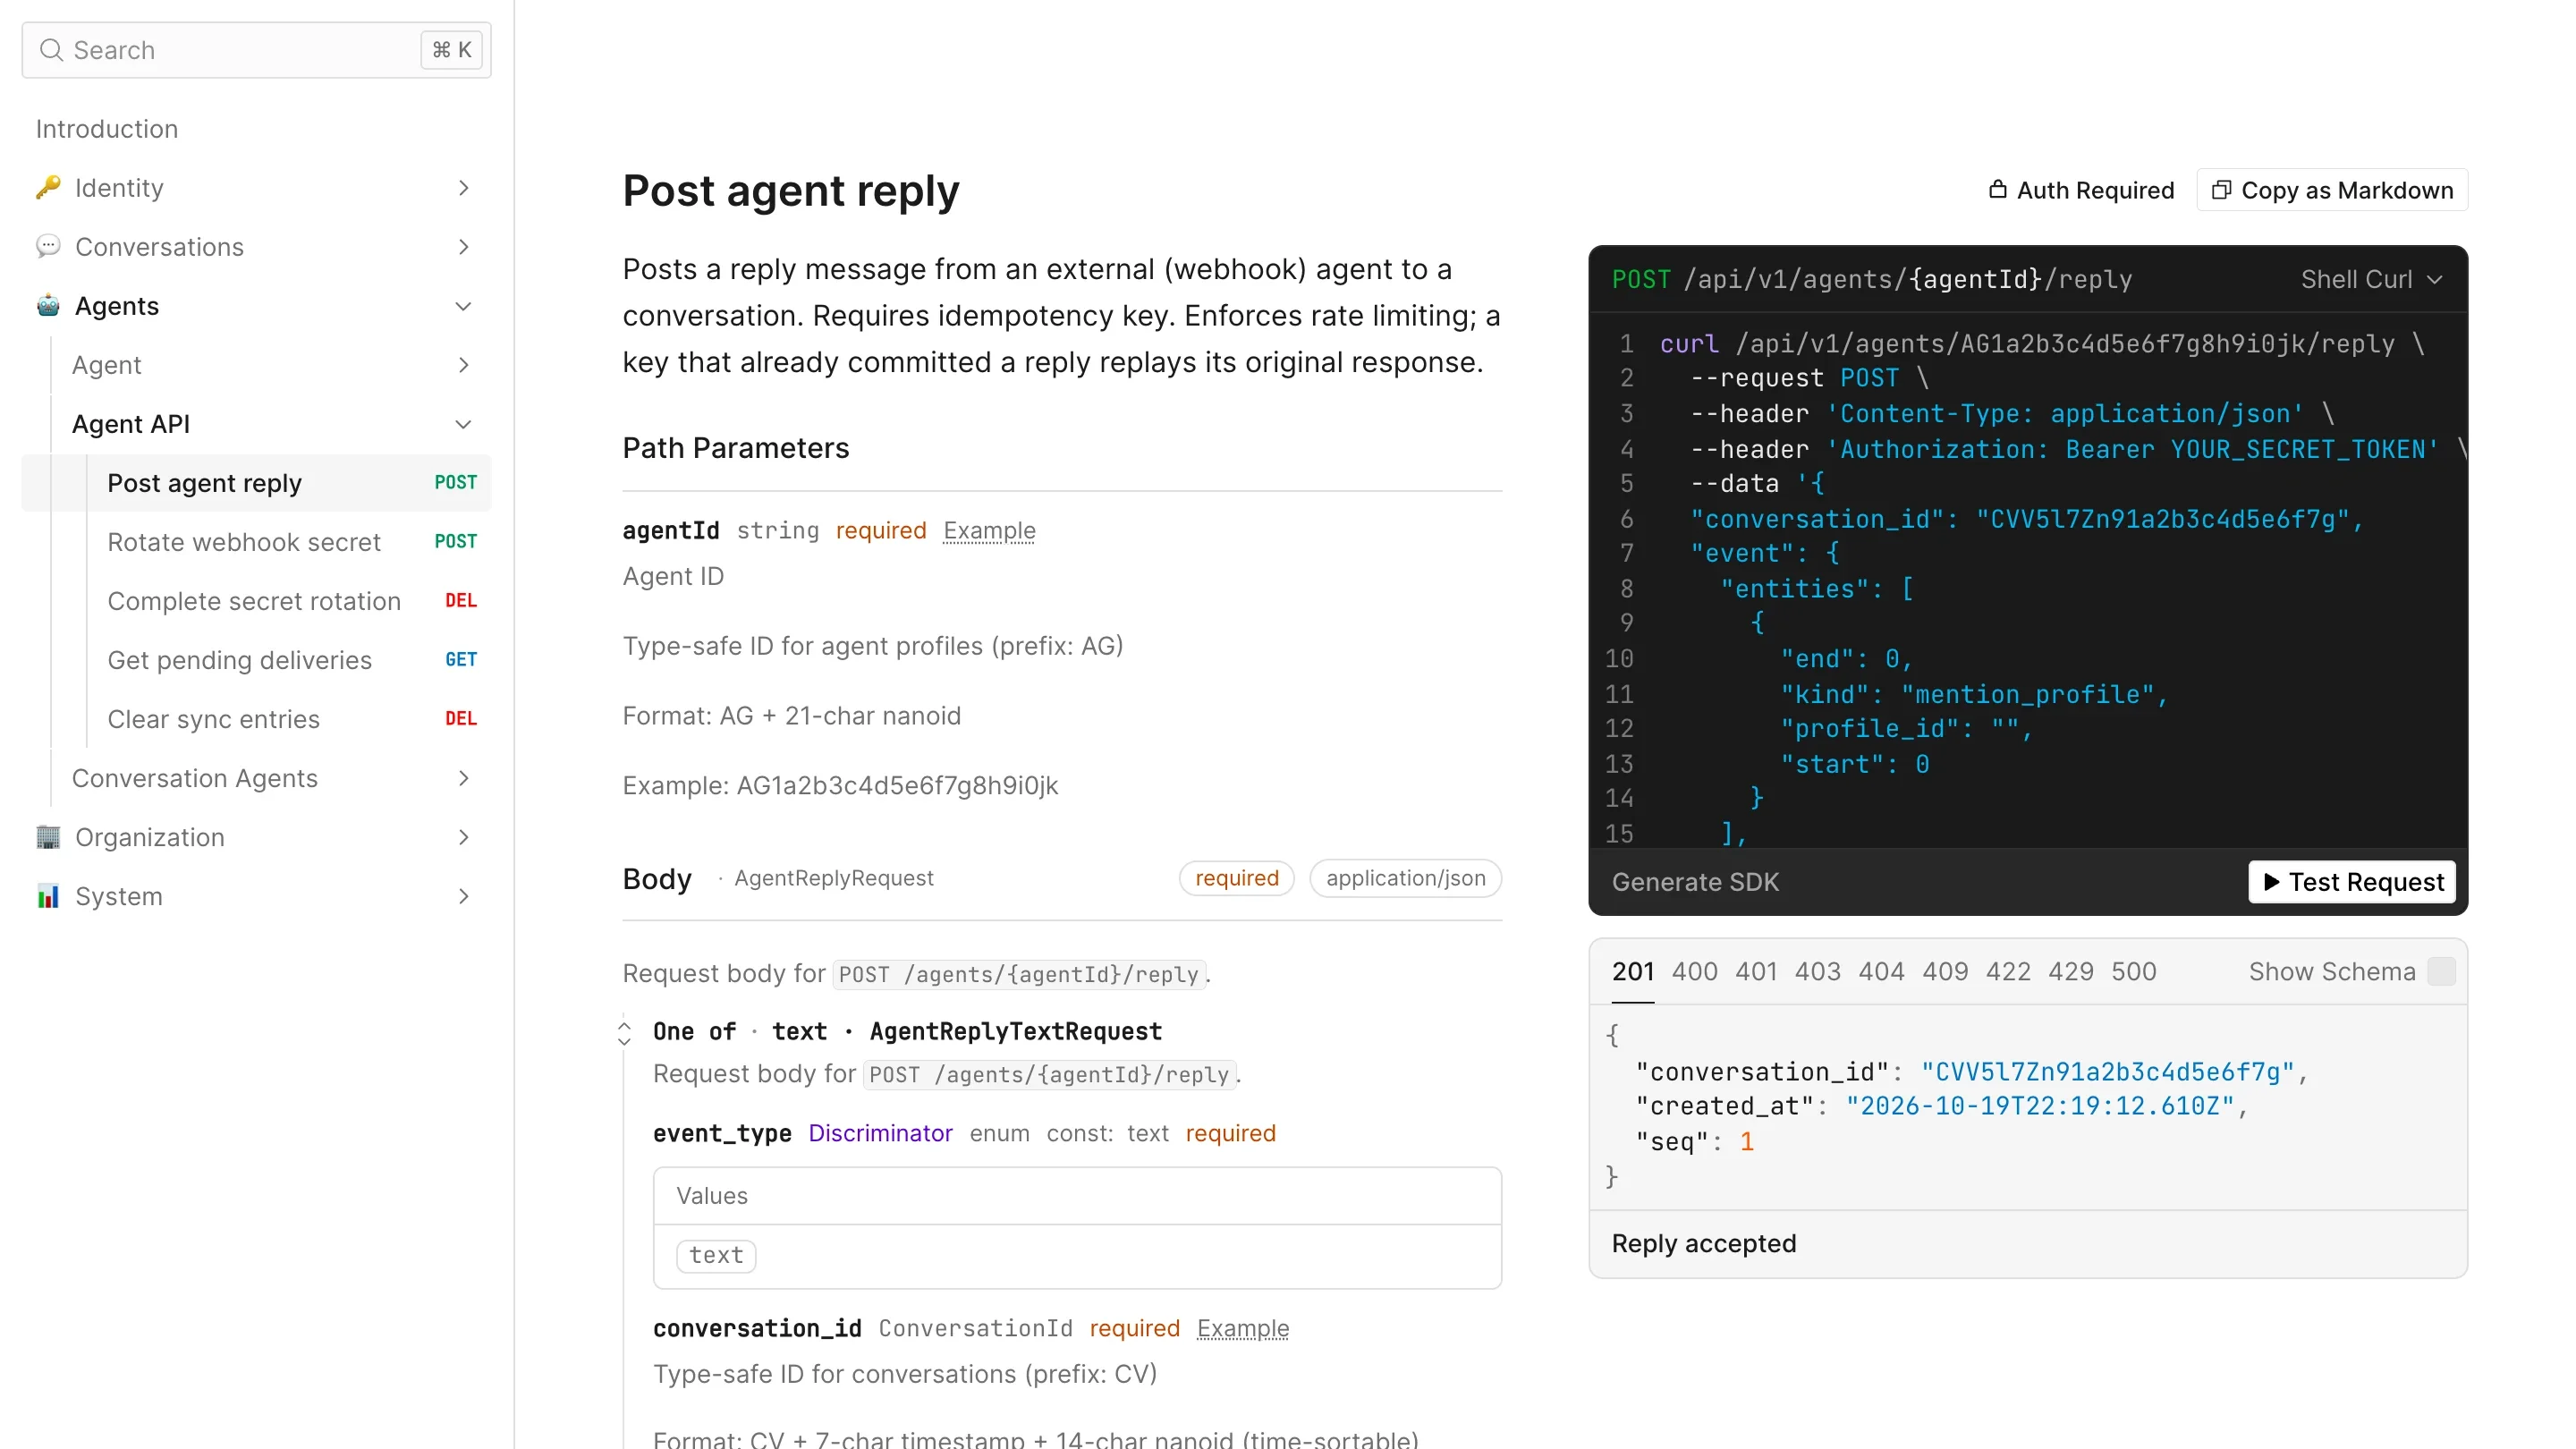Open the Shell Curl language dropdown
The height and width of the screenshot is (1449, 2576).
[x=2371, y=279]
